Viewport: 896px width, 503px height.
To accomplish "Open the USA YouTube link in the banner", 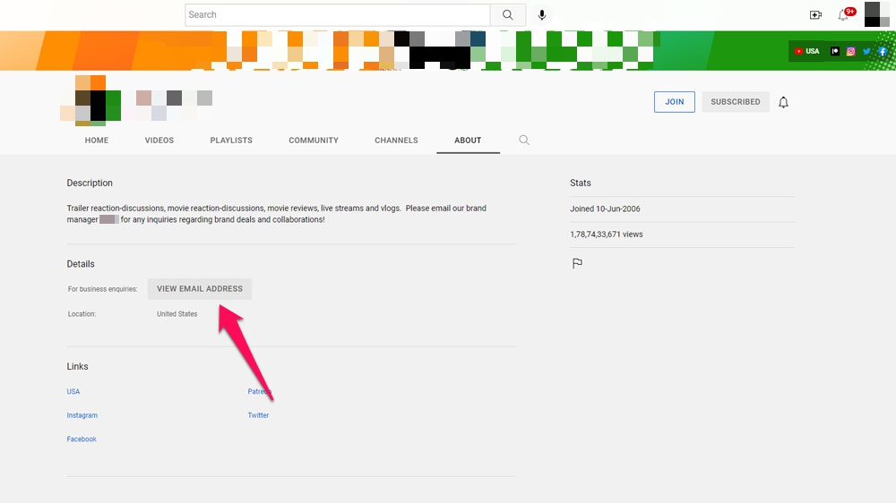I will pos(807,51).
